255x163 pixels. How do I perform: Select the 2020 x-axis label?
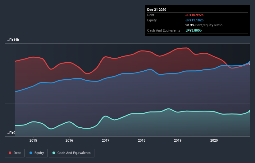point(214,140)
